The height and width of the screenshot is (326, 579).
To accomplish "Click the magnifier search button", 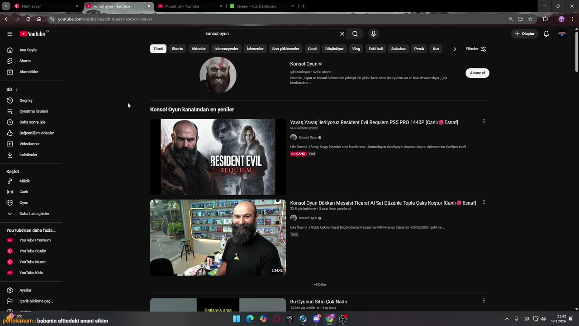I will [355, 34].
